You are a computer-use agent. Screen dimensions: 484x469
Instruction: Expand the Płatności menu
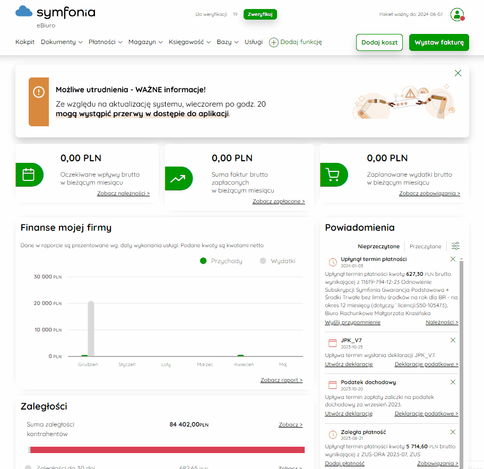click(105, 42)
